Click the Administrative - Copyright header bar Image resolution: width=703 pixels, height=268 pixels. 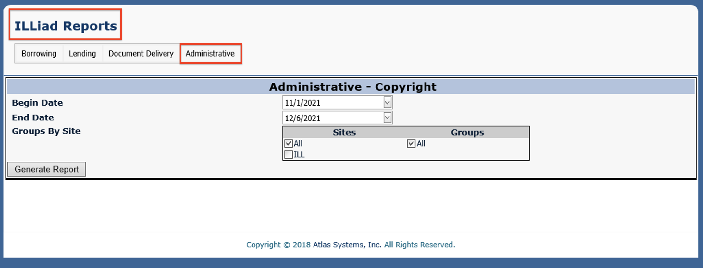(x=352, y=87)
